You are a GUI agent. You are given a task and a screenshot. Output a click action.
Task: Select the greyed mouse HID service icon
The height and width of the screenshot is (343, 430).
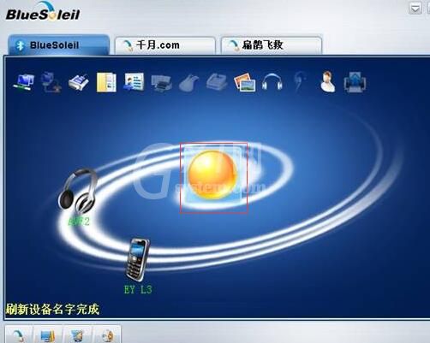(x=188, y=83)
